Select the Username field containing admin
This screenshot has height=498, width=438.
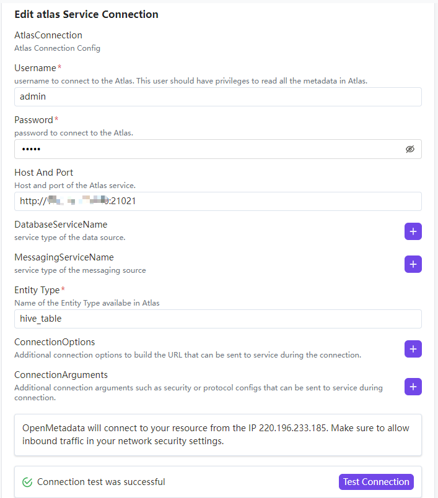217,97
